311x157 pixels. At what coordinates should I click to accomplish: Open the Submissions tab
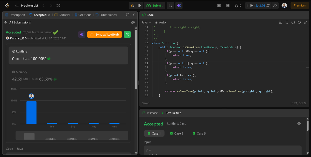tap(106, 15)
